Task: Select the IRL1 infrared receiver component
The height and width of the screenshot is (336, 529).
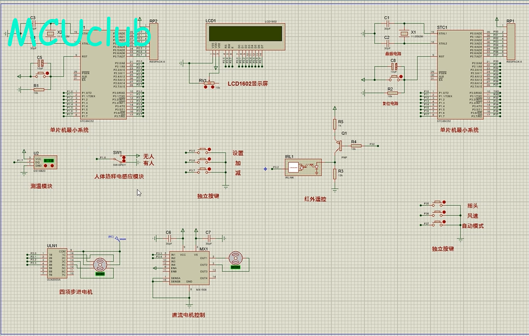Action: (303, 167)
